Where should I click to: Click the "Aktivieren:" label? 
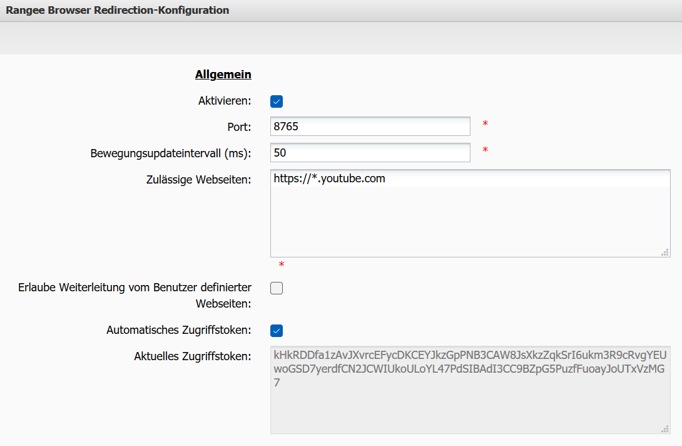(x=225, y=101)
